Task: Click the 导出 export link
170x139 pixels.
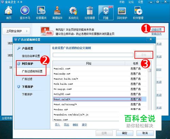Action: [66, 125]
